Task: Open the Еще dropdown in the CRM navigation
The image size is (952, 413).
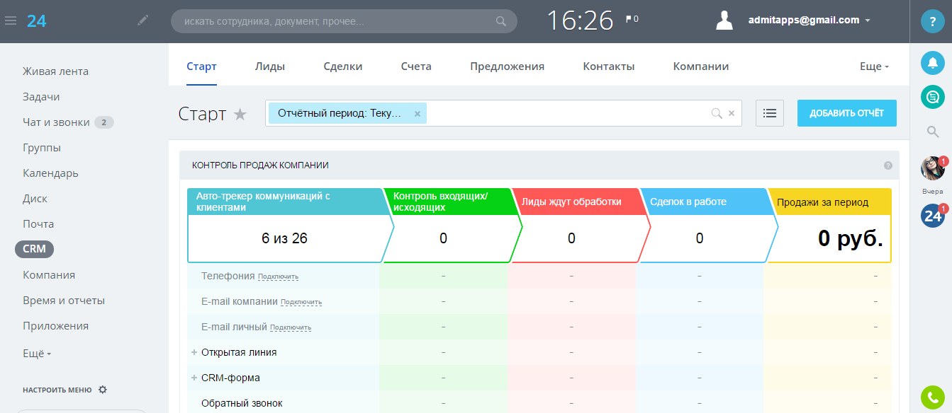Action: (x=874, y=66)
